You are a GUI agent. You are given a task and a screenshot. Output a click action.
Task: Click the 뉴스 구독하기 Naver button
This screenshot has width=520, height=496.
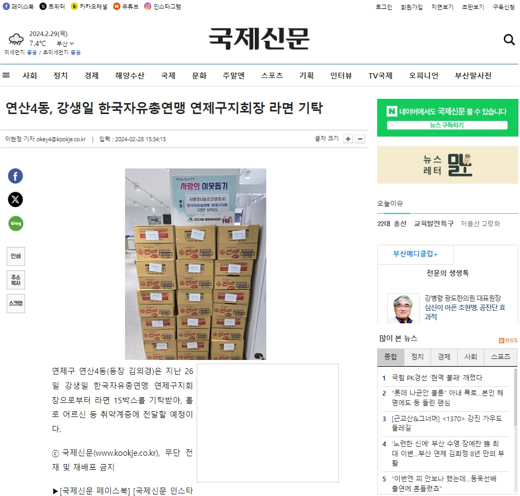tap(447, 125)
